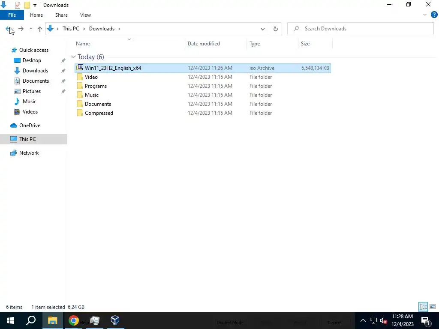Viewport: 439px width, 329px height.
Task: Open the File menu
Action: pyautogui.click(x=12, y=15)
